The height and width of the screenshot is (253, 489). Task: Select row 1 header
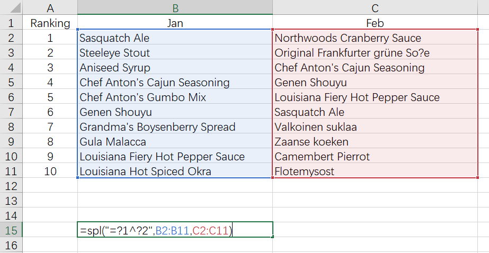12,23
